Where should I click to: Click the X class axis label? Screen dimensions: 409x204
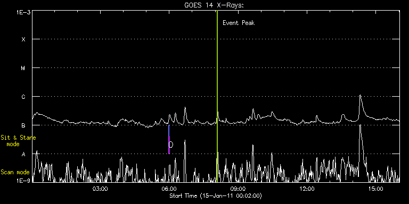coord(23,39)
